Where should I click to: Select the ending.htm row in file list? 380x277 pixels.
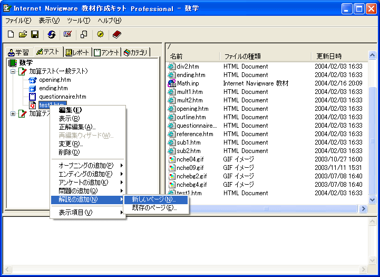coord(267,75)
